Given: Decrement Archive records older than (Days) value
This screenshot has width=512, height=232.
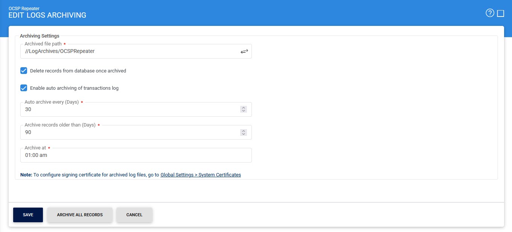Looking at the screenshot, I should click(x=244, y=134).
